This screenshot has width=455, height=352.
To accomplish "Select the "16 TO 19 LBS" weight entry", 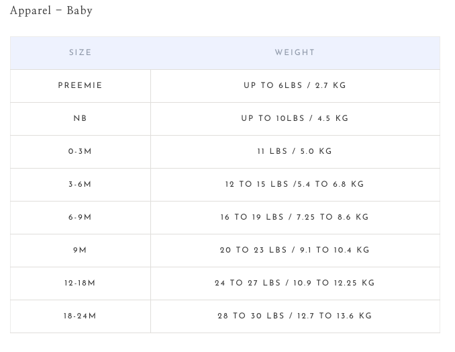I will point(252,218).
